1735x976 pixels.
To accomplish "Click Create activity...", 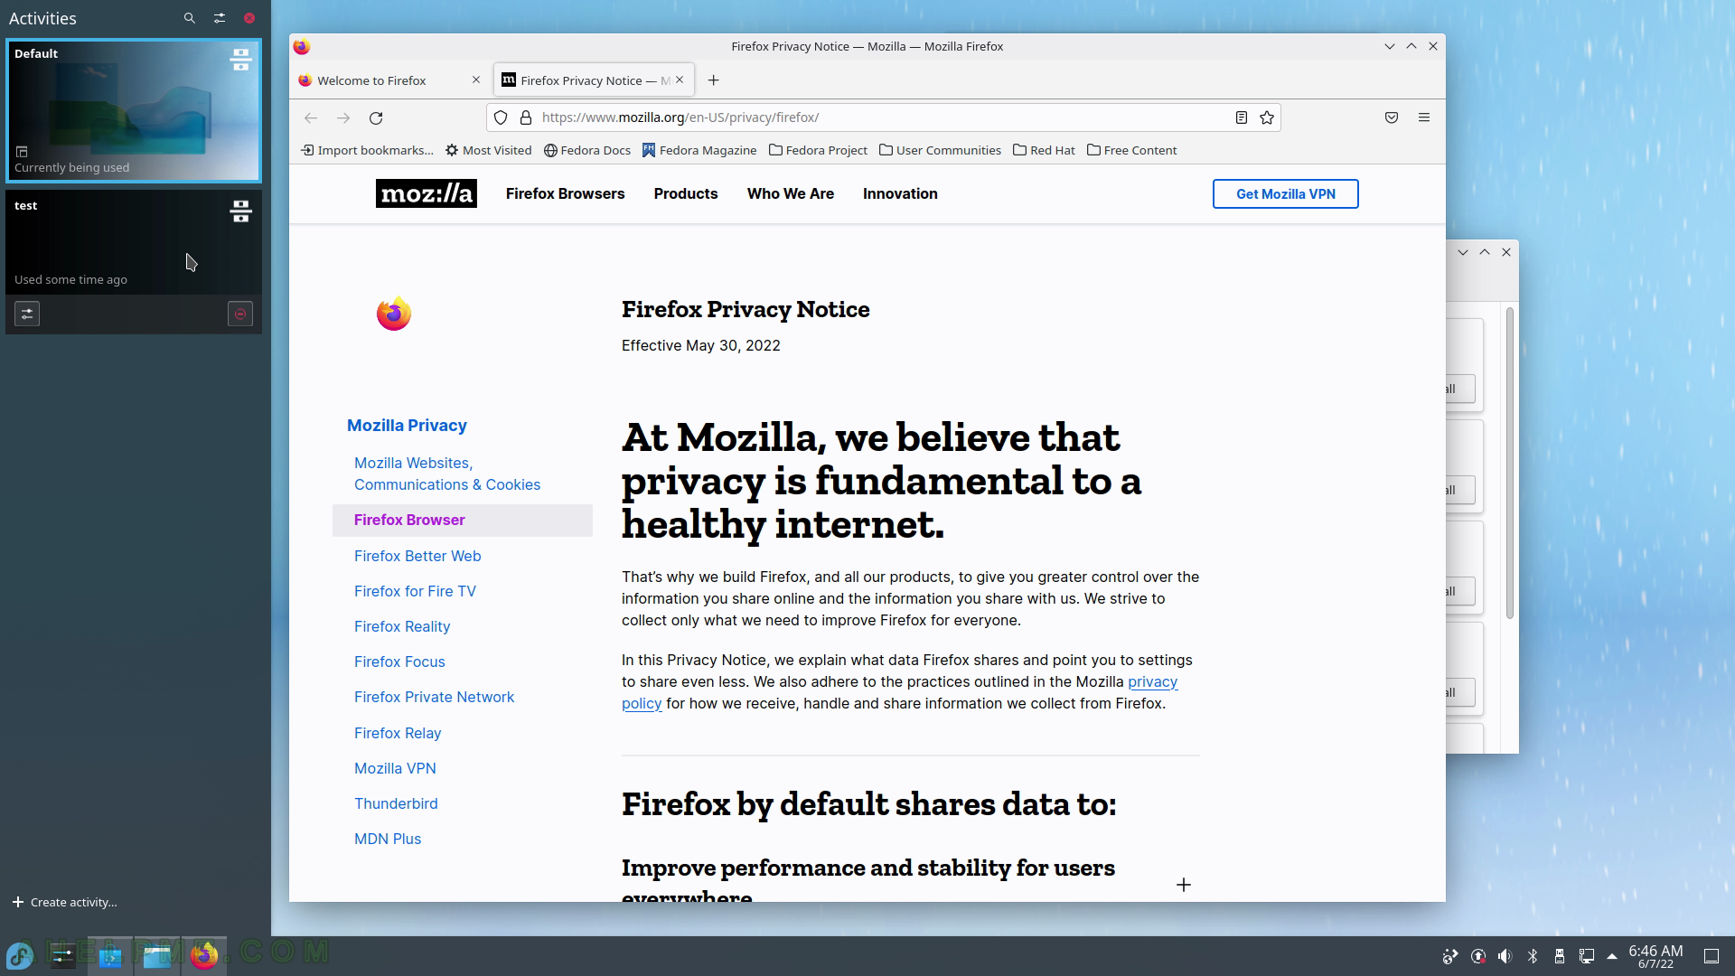I will tap(64, 902).
